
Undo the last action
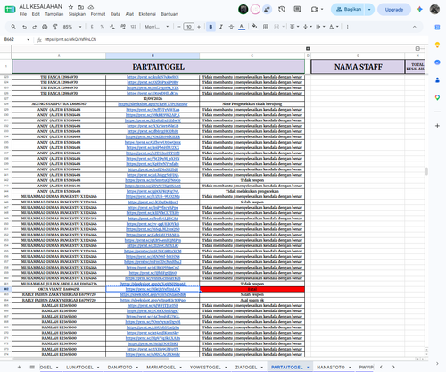coord(24,27)
